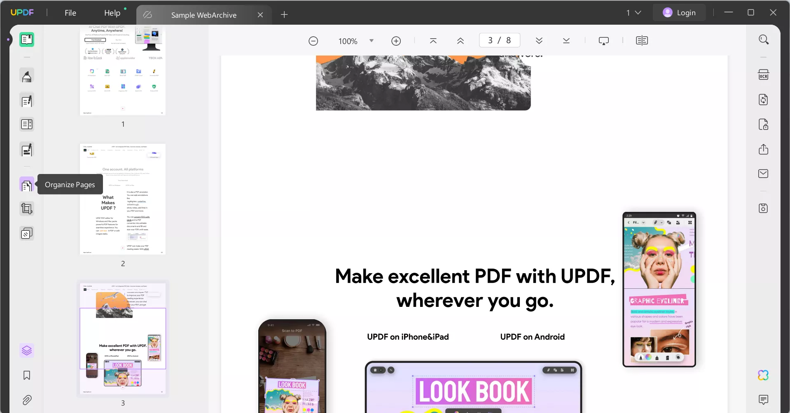The height and width of the screenshot is (413, 790).
Task: Open the Edit PDF tool
Action: click(27, 101)
